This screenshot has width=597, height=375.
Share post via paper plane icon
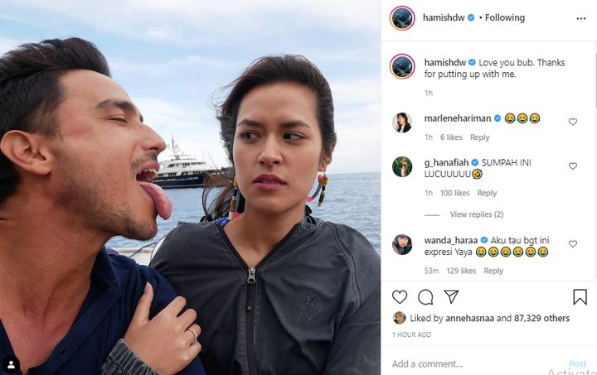(451, 296)
